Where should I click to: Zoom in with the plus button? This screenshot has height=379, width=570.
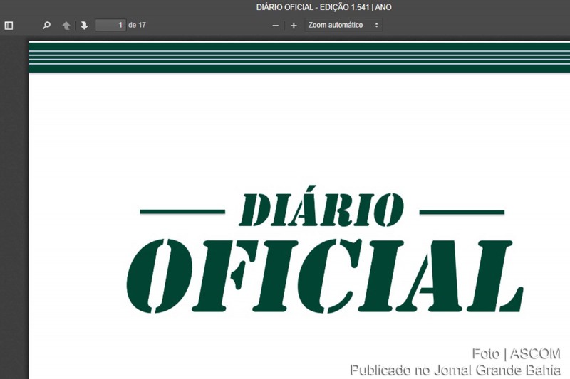pos(294,26)
